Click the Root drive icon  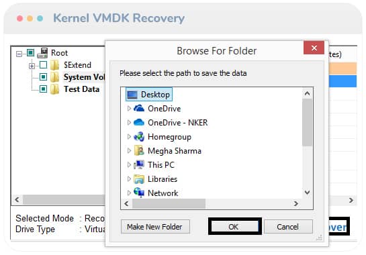pyautogui.click(x=42, y=53)
